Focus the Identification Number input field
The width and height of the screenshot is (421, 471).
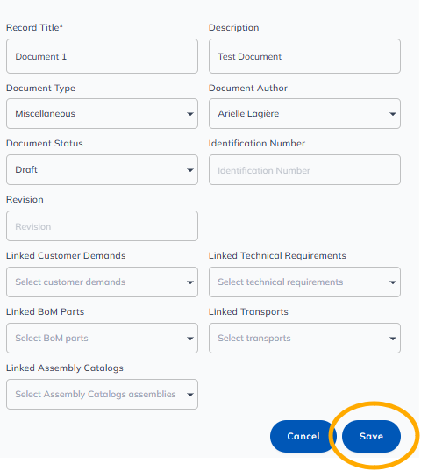click(304, 169)
